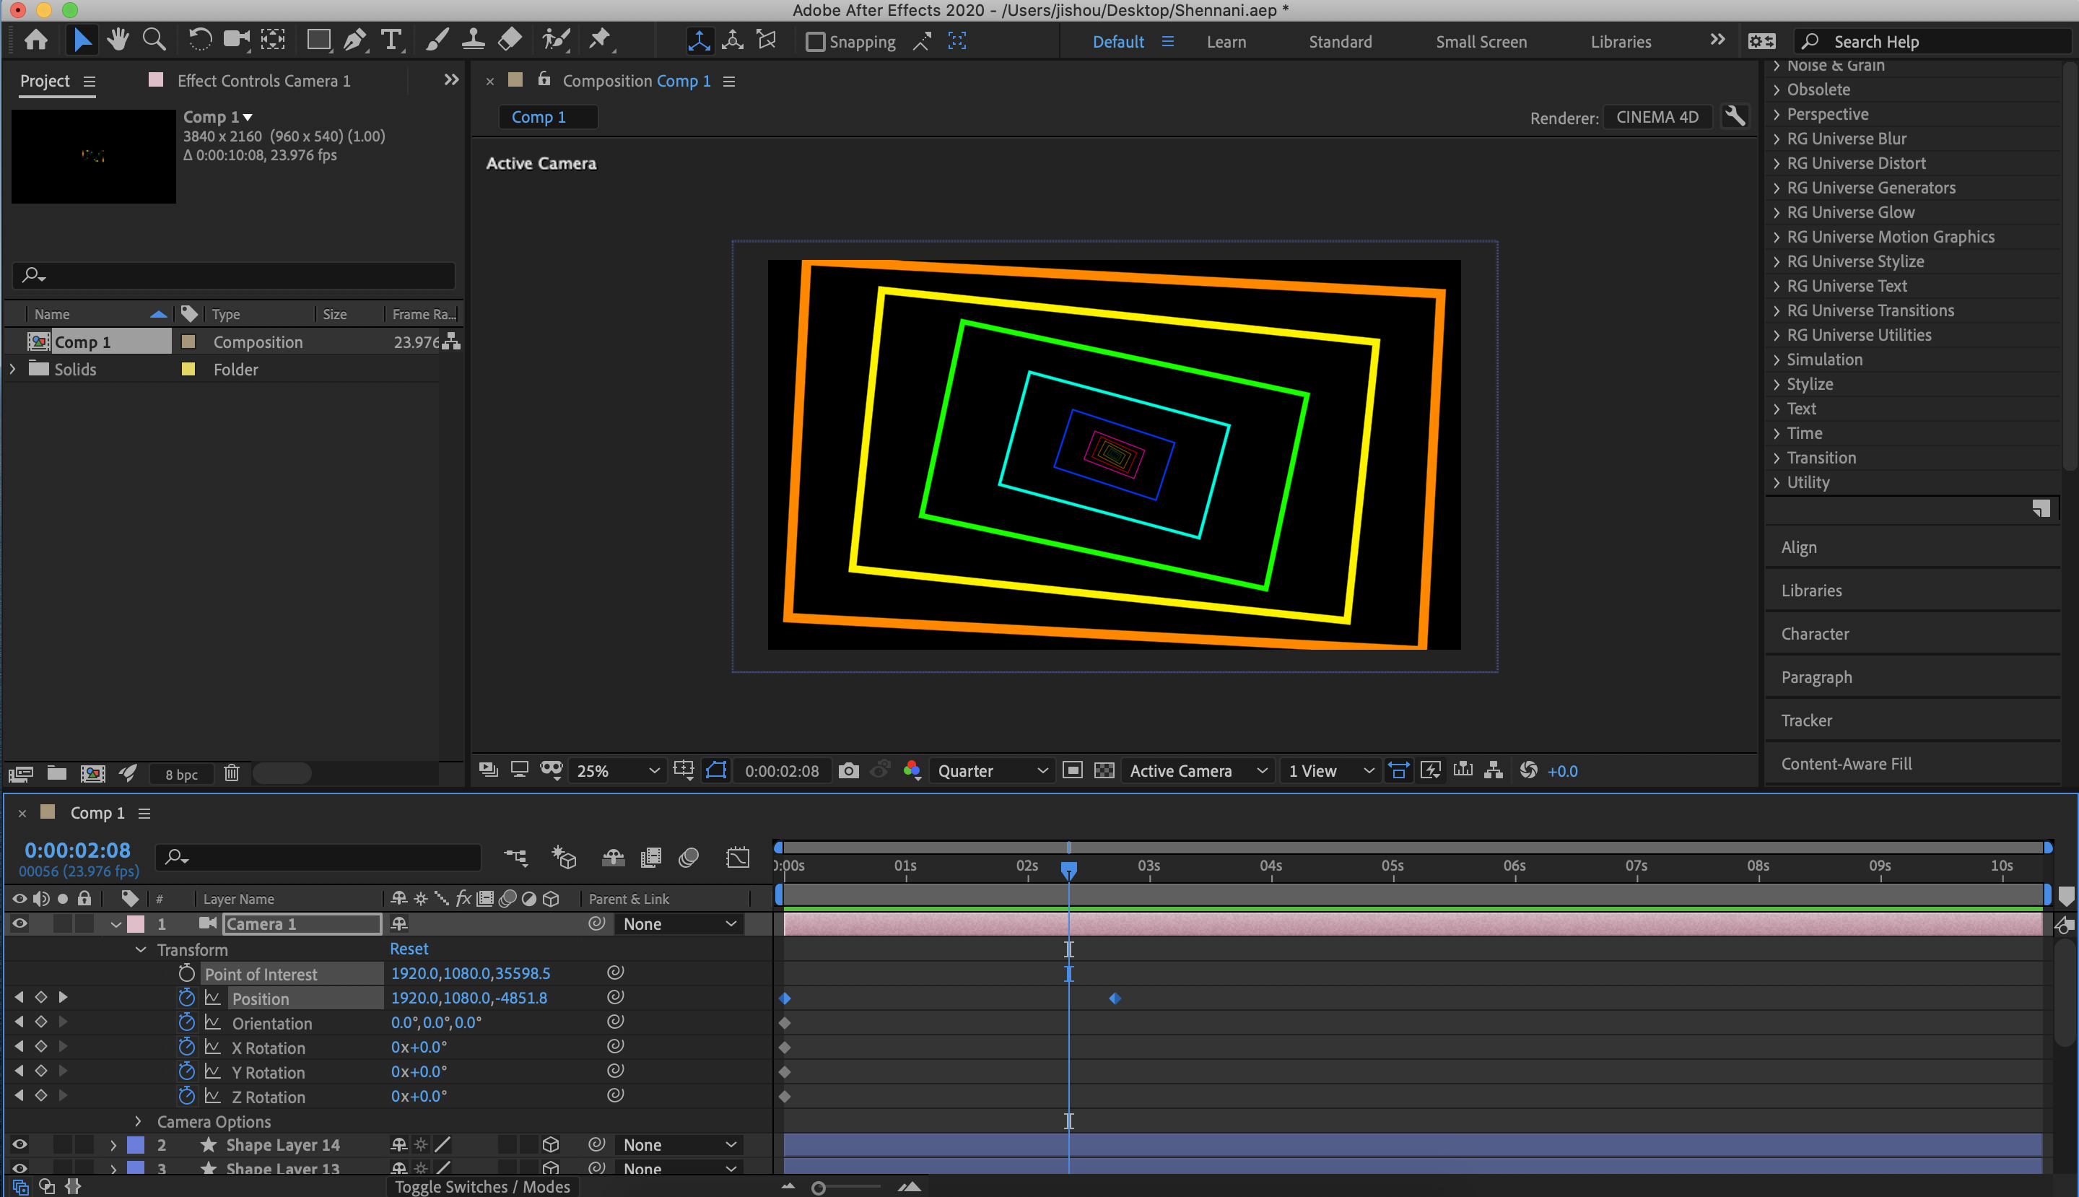Reset the Camera 1 Transform properties

tap(409, 949)
